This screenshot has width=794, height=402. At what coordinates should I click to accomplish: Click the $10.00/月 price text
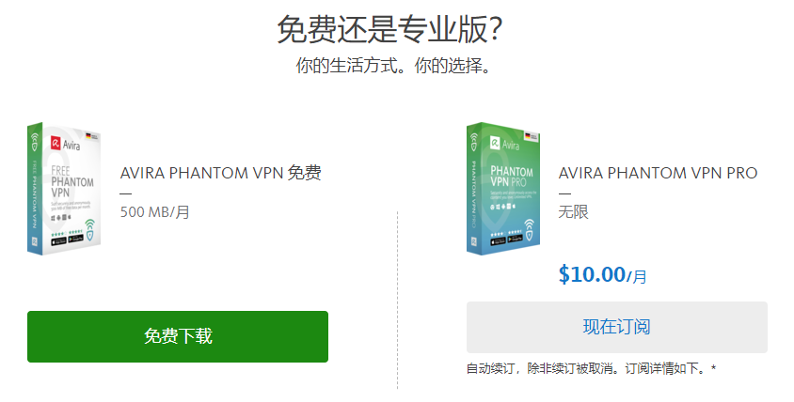click(x=603, y=274)
